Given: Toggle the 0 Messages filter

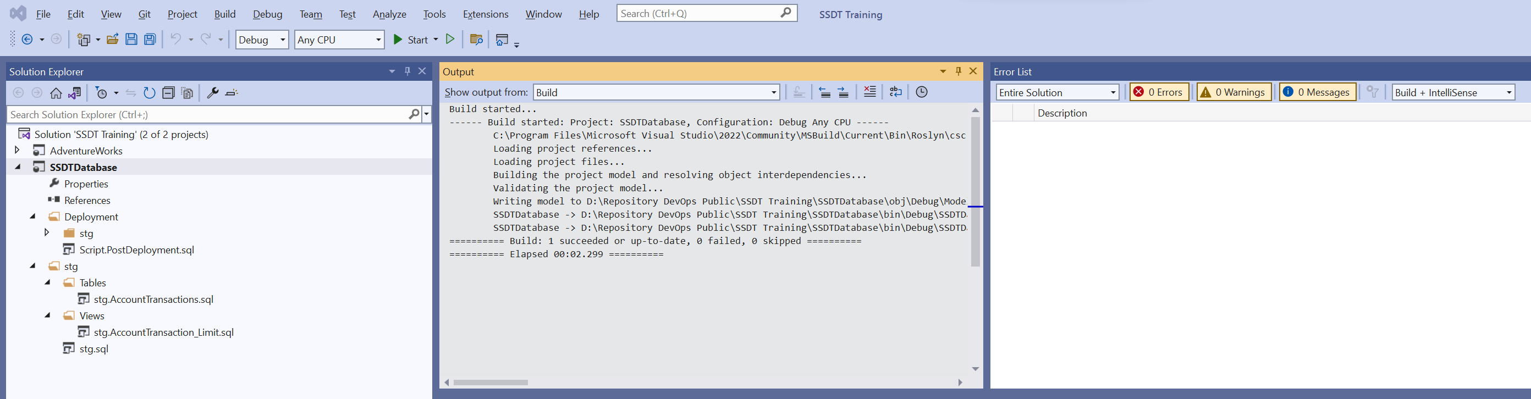Looking at the screenshot, I should tap(1317, 92).
